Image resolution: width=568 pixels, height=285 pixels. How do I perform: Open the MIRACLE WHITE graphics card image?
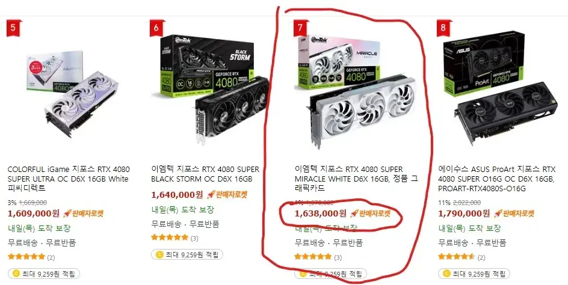click(357, 91)
